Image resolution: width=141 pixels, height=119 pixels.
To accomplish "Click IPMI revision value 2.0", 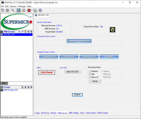I will pos(57,29).
